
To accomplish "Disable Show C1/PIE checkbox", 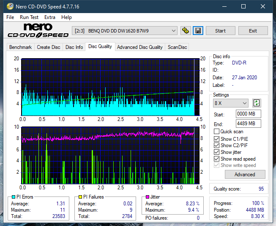I will pyautogui.click(x=216, y=139).
